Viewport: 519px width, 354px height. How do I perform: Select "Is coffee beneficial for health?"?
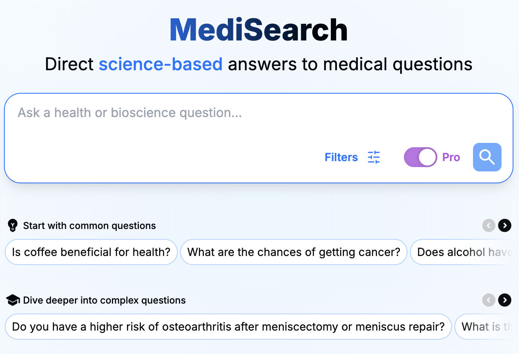click(91, 252)
